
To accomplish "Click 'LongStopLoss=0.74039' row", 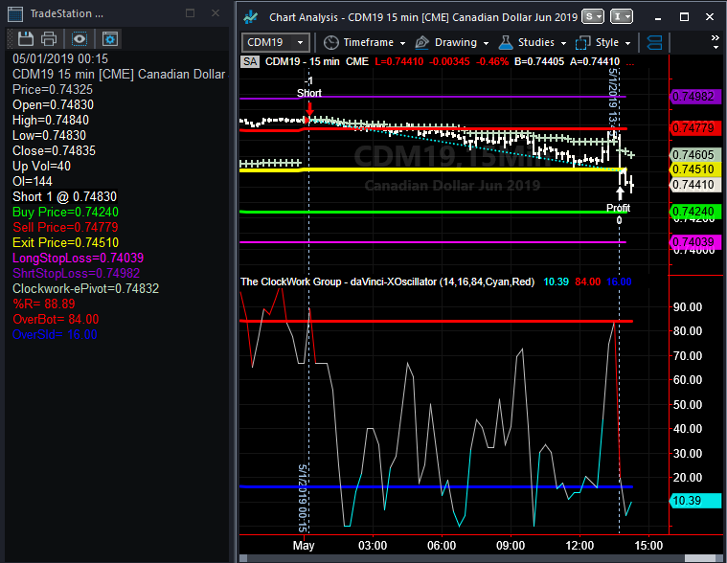I will point(78,258).
